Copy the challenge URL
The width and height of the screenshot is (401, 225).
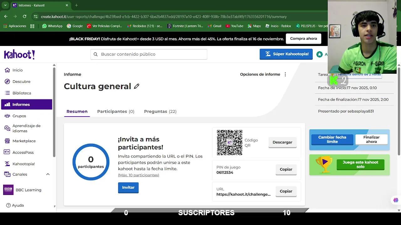[286, 191]
